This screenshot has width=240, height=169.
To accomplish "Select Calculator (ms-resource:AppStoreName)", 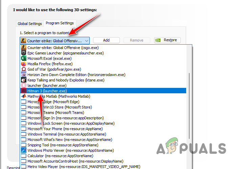I will pos(103,156).
